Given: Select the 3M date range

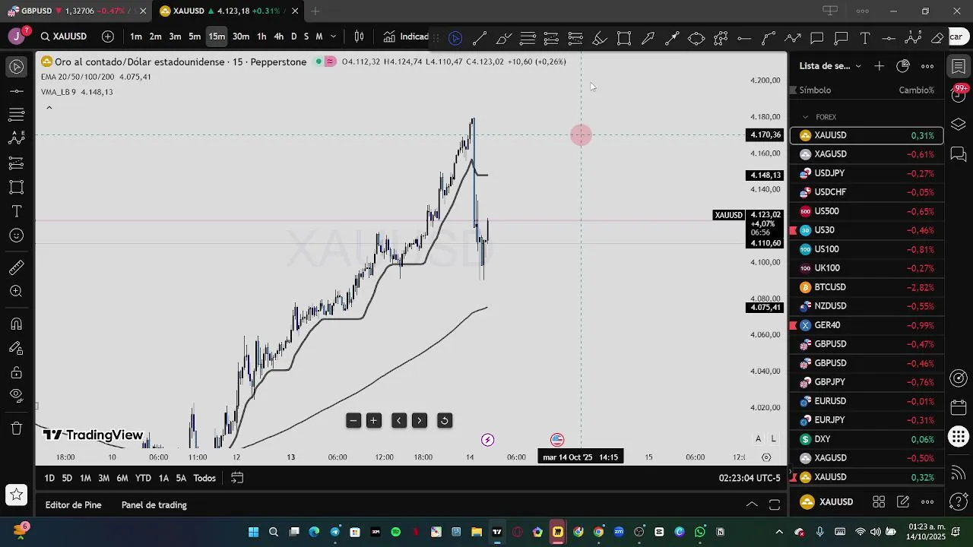Looking at the screenshot, I should [x=103, y=478].
